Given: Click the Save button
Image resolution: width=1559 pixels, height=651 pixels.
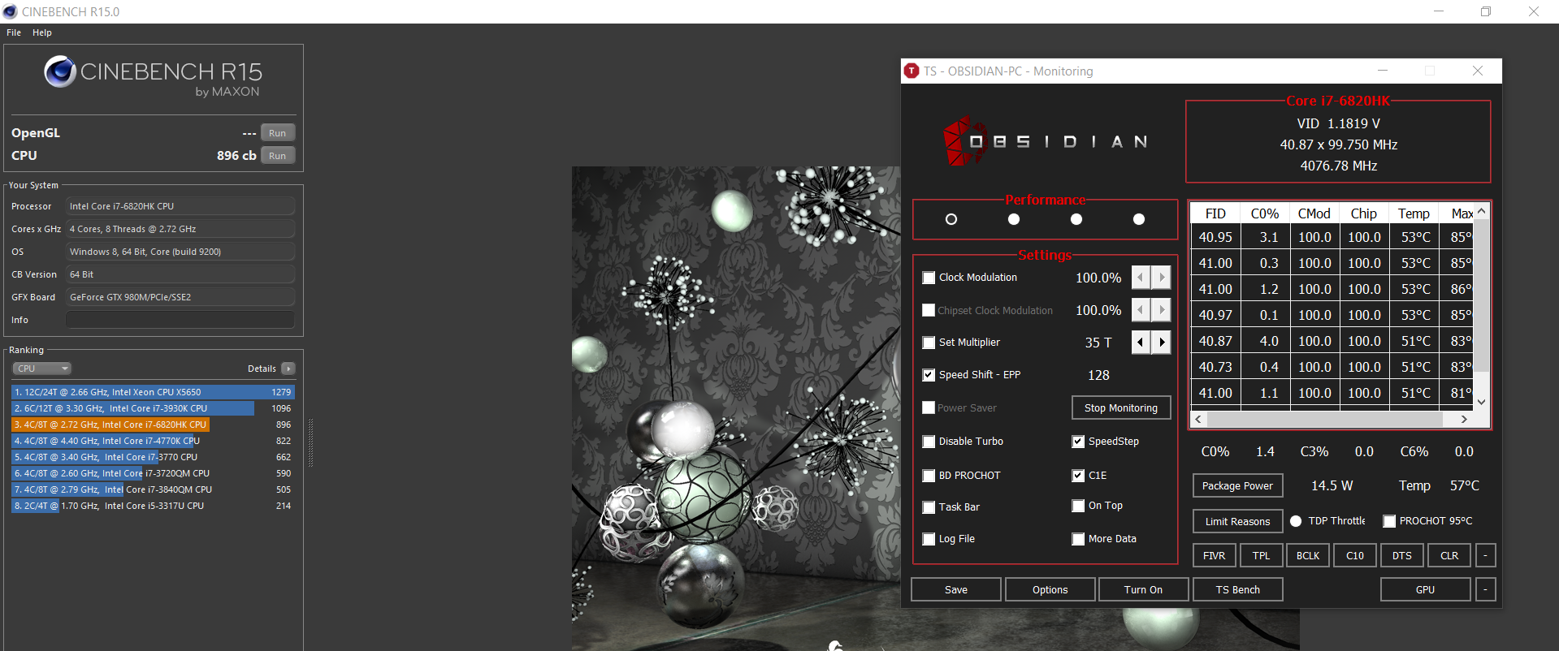Looking at the screenshot, I should point(956,589).
